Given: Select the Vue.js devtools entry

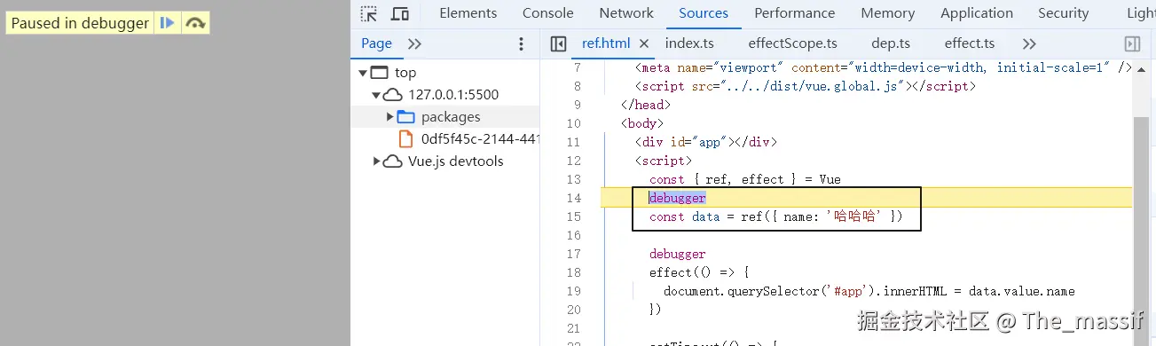Looking at the screenshot, I should [455, 161].
